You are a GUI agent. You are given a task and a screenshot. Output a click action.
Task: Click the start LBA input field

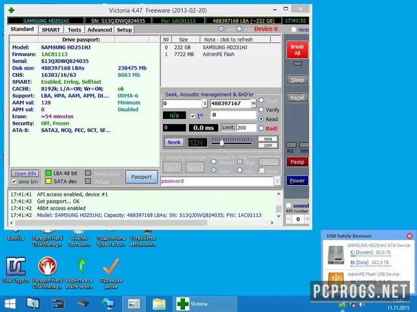click(182, 103)
